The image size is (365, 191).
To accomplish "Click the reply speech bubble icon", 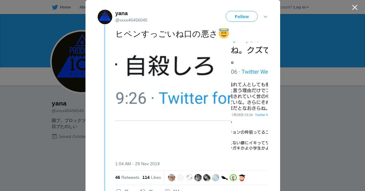I will (x=119, y=190).
